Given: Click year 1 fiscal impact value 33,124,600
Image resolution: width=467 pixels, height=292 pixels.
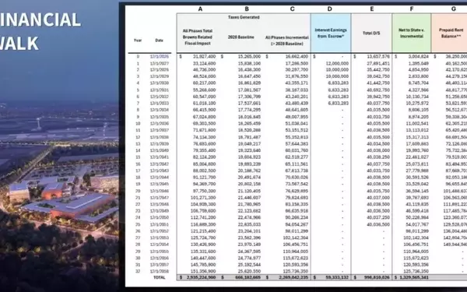Looking at the screenshot, I should pyautogui.click(x=204, y=64).
